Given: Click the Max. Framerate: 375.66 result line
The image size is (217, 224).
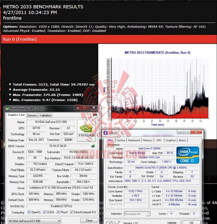Looking at the screenshot, I should [x=48, y=95].
